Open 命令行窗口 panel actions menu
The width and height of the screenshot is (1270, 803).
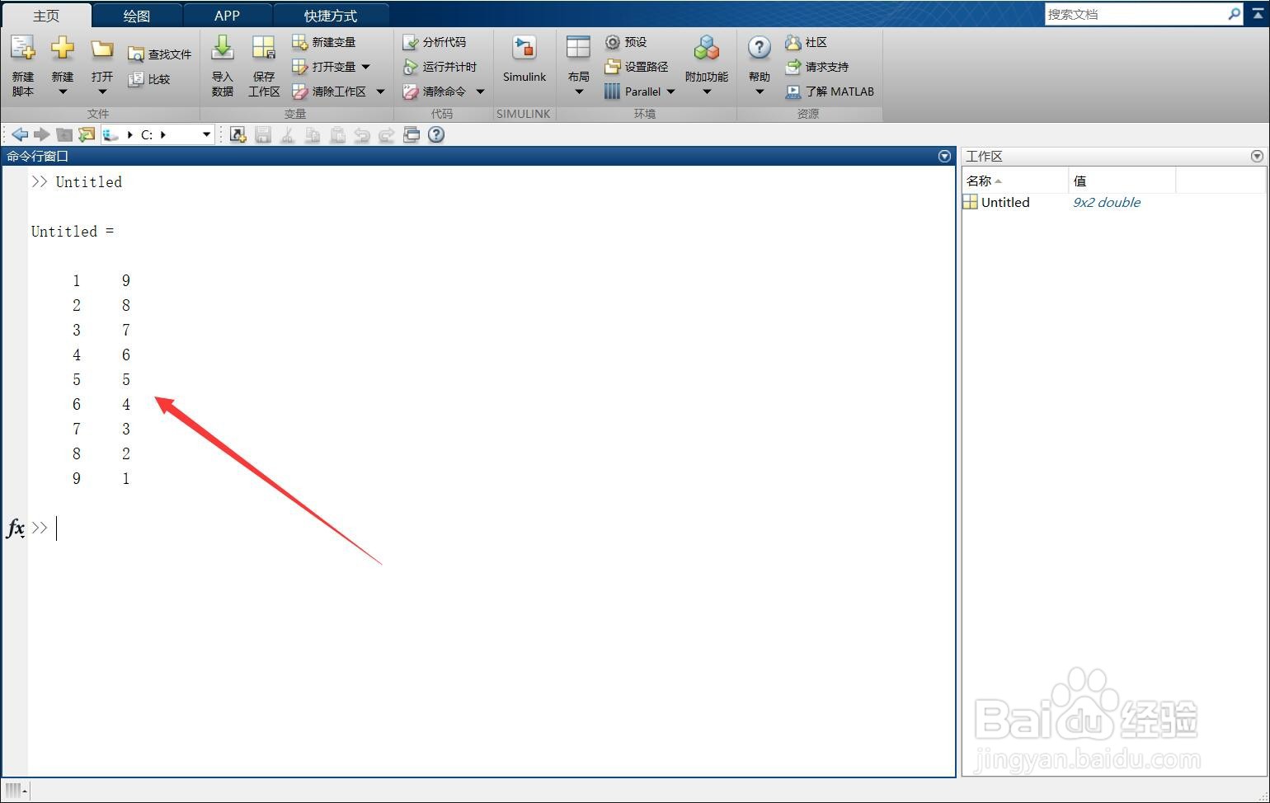tap(945, 156)
